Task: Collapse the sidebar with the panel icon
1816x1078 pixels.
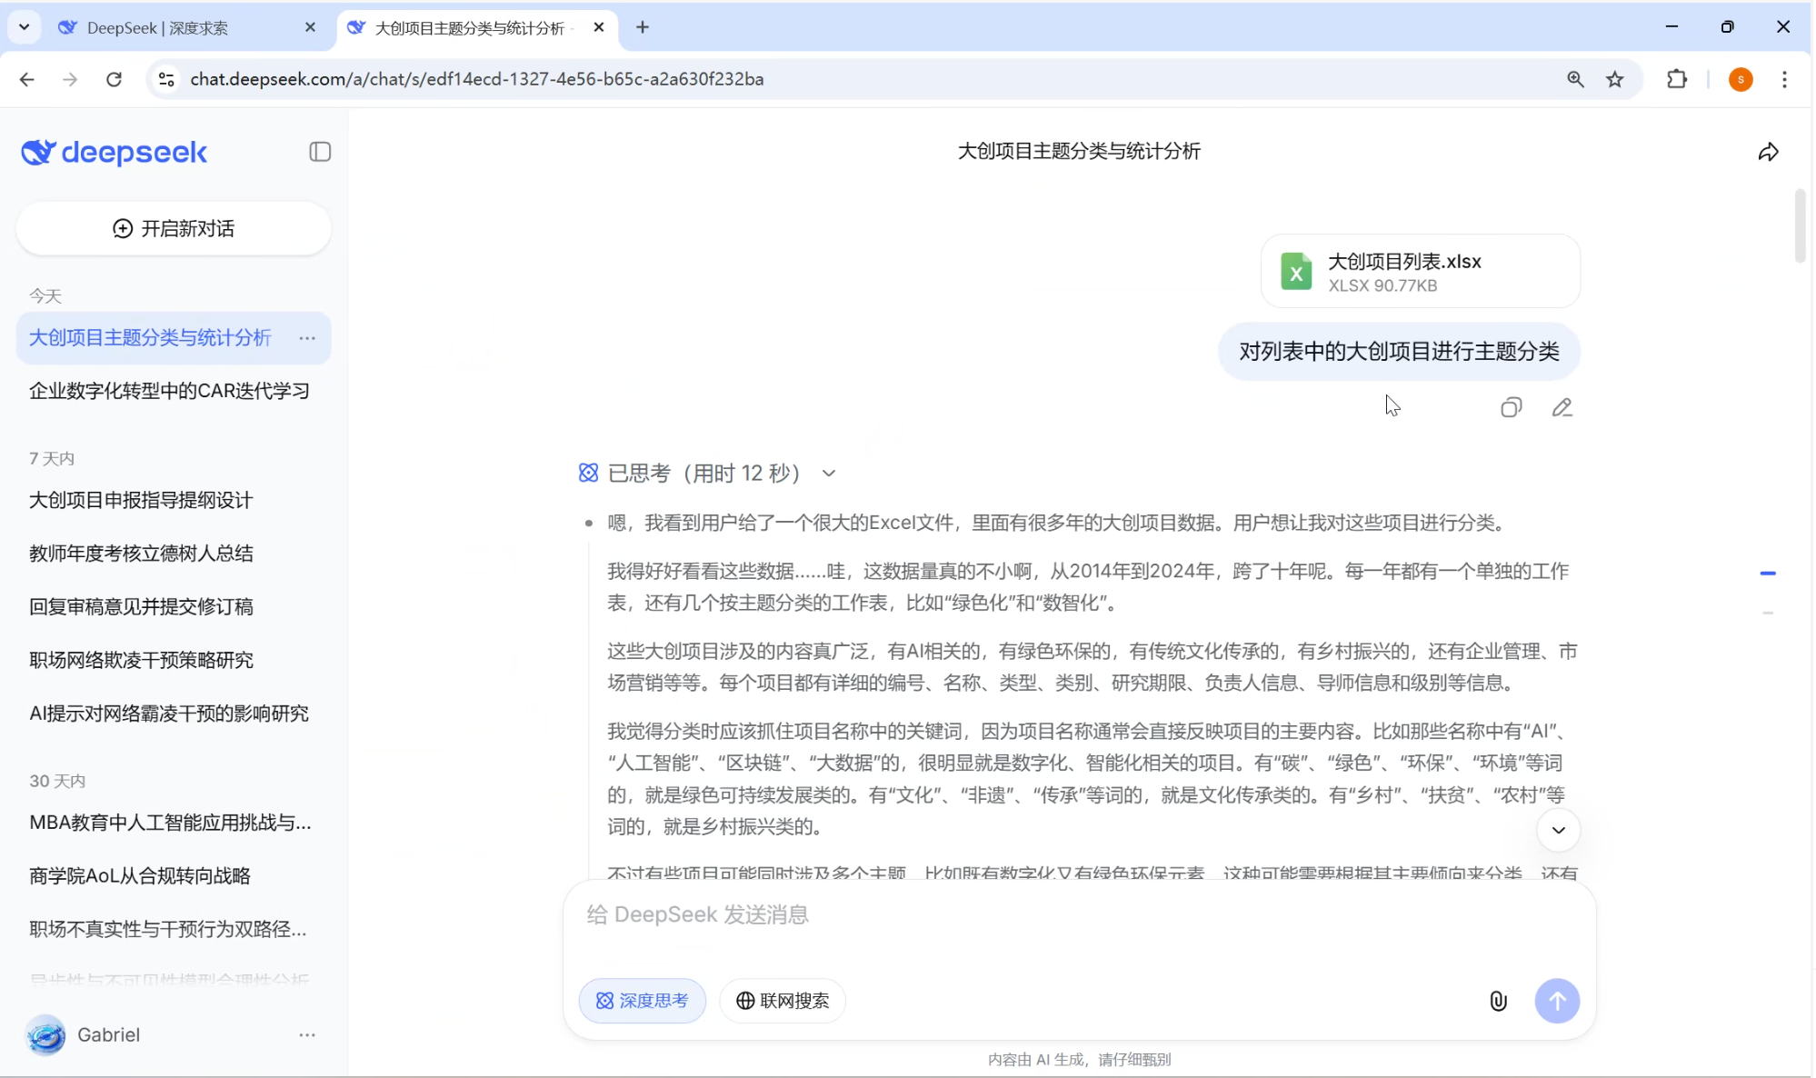Action: tap(320, 152)
